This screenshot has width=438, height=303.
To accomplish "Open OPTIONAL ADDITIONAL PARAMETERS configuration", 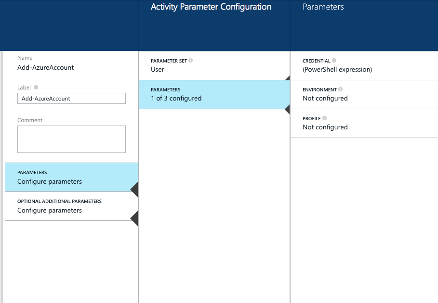I will [x=71, y=206].
